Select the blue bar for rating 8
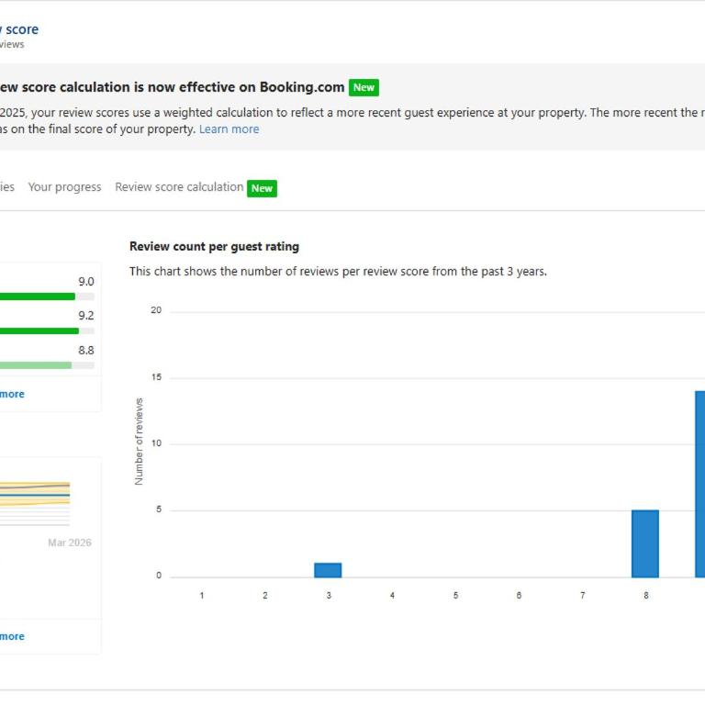This screenshot has width=705, height=705. coord(645,543)
